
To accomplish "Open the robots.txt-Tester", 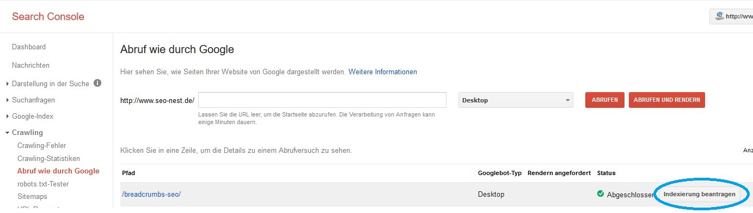I will click(x=43, y=184).
